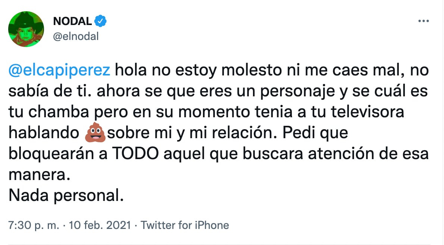
Task: Click the blue verified badge
Action: point(100,21)
